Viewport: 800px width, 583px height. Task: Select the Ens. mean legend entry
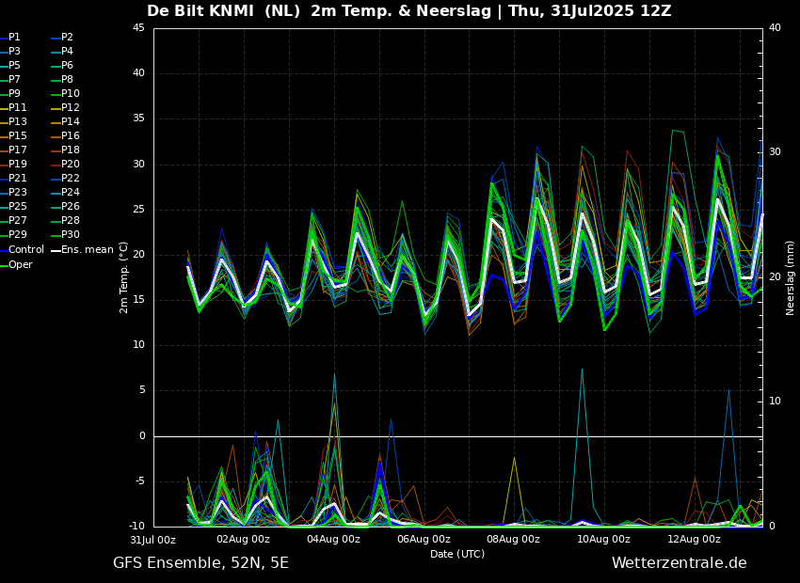(x=88, y=250)
